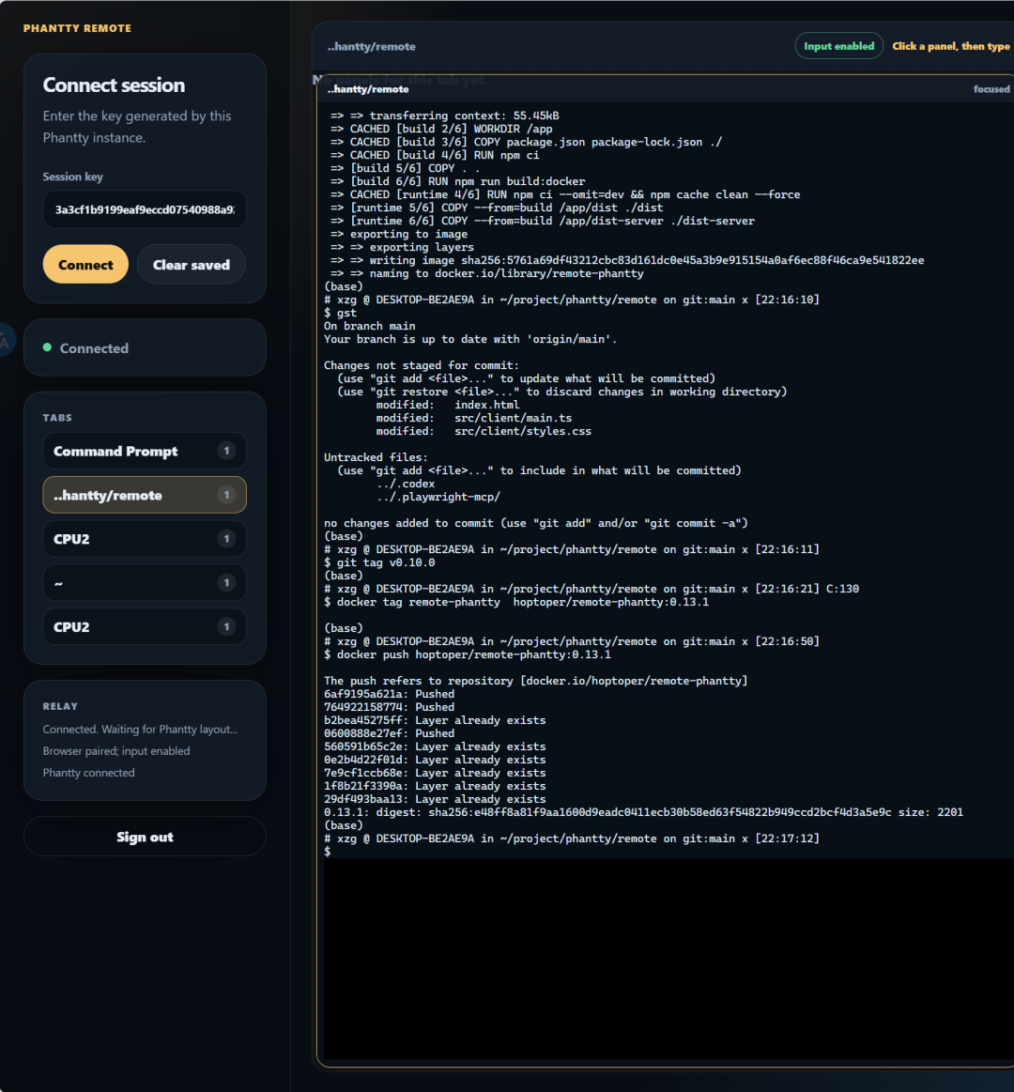Click the Clear saved button
Viewport: 1014px width, 1092px height.
(x=191, y=265)
